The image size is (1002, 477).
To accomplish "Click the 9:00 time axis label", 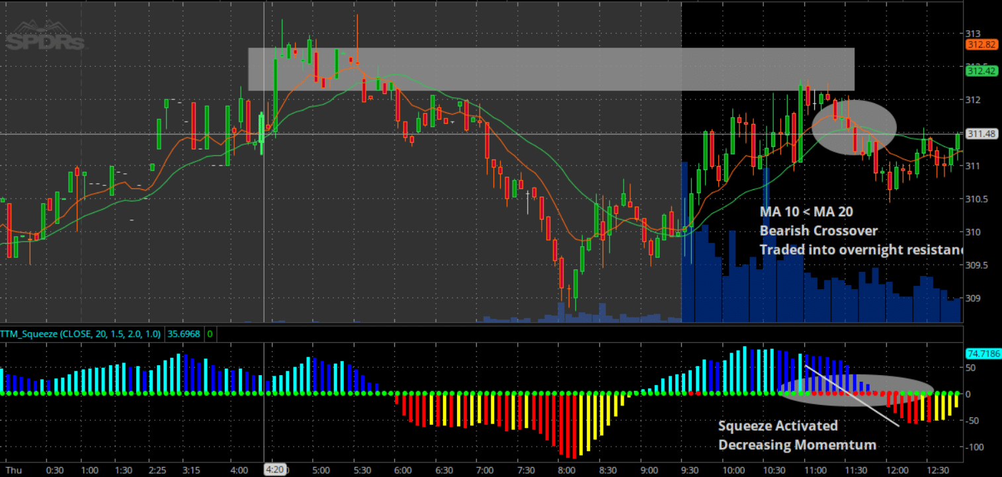I will 649,470.
